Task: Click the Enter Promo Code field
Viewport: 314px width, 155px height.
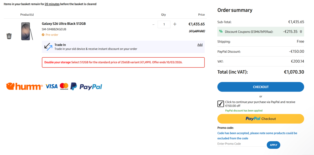Action: coord(240,144)
